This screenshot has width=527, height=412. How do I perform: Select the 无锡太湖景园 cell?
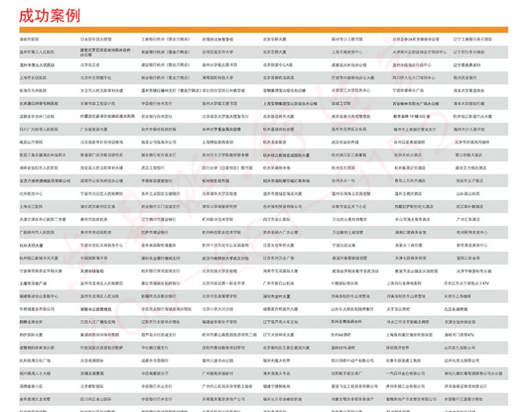point(92,374)
